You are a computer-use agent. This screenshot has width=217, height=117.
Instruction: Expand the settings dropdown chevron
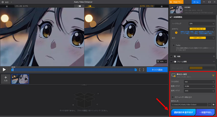(x=11, y=2)
